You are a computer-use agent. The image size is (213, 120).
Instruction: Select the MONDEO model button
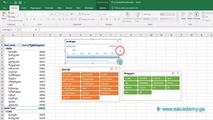145,83
